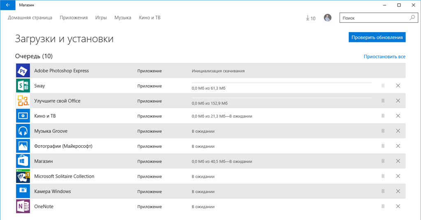Minimize the Магазин window
421x220 pixels.
click(384, 5)
